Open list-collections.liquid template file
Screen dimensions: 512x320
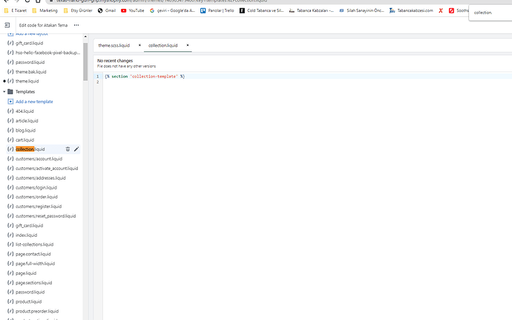34,244
